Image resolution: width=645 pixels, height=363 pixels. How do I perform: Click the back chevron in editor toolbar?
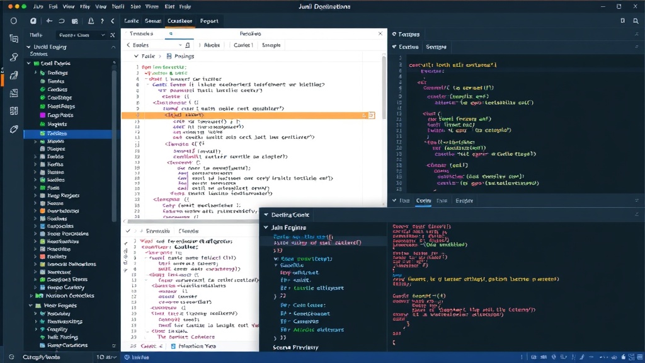(x=128, y=45)
